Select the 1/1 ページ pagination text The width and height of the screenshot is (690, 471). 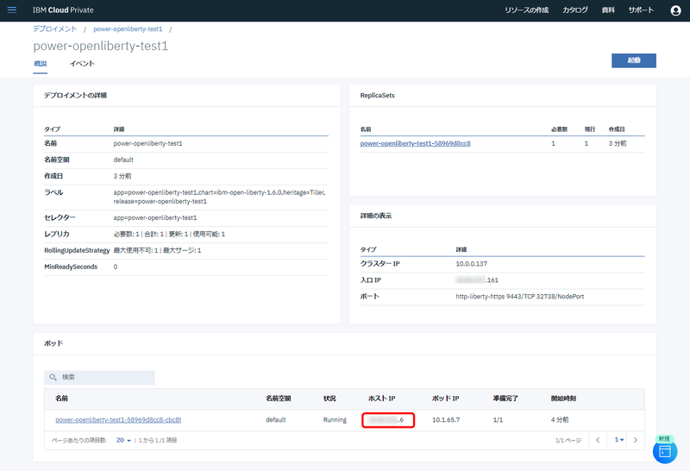[x=568, y=440]
